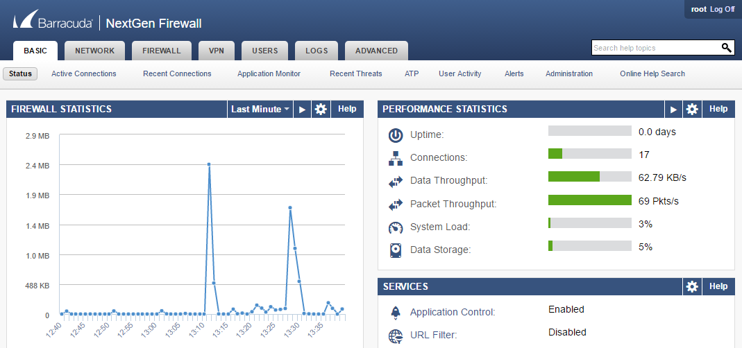Image resolution: width=742 pixels, height=348 pixels.
Task: Open Recent Connections page
Action: click(177, 73)
